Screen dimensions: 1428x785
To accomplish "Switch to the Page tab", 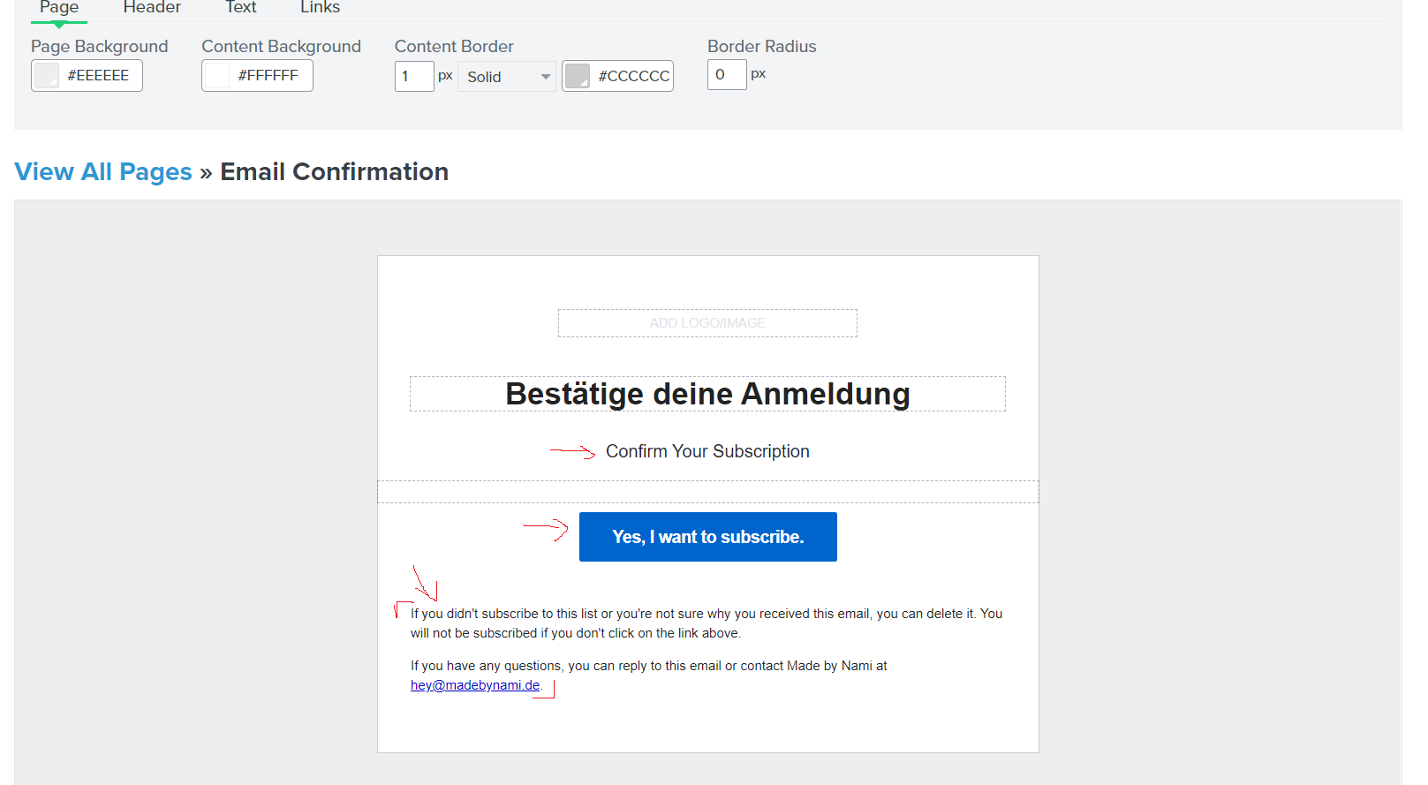I will (59, 8).
